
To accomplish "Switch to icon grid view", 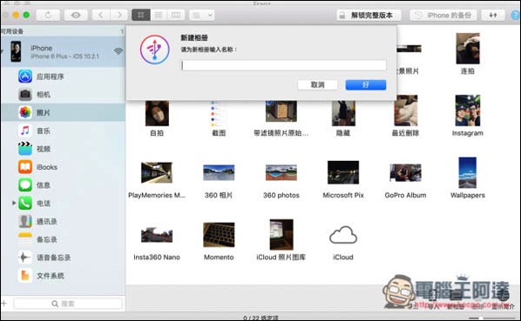I will pos(141,15).
